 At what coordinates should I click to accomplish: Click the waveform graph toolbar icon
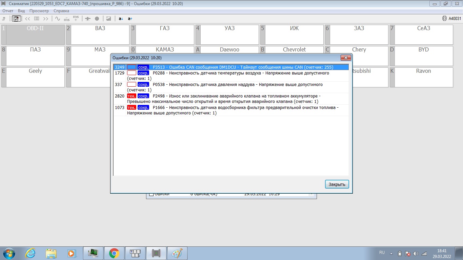(x=57, y=19)
